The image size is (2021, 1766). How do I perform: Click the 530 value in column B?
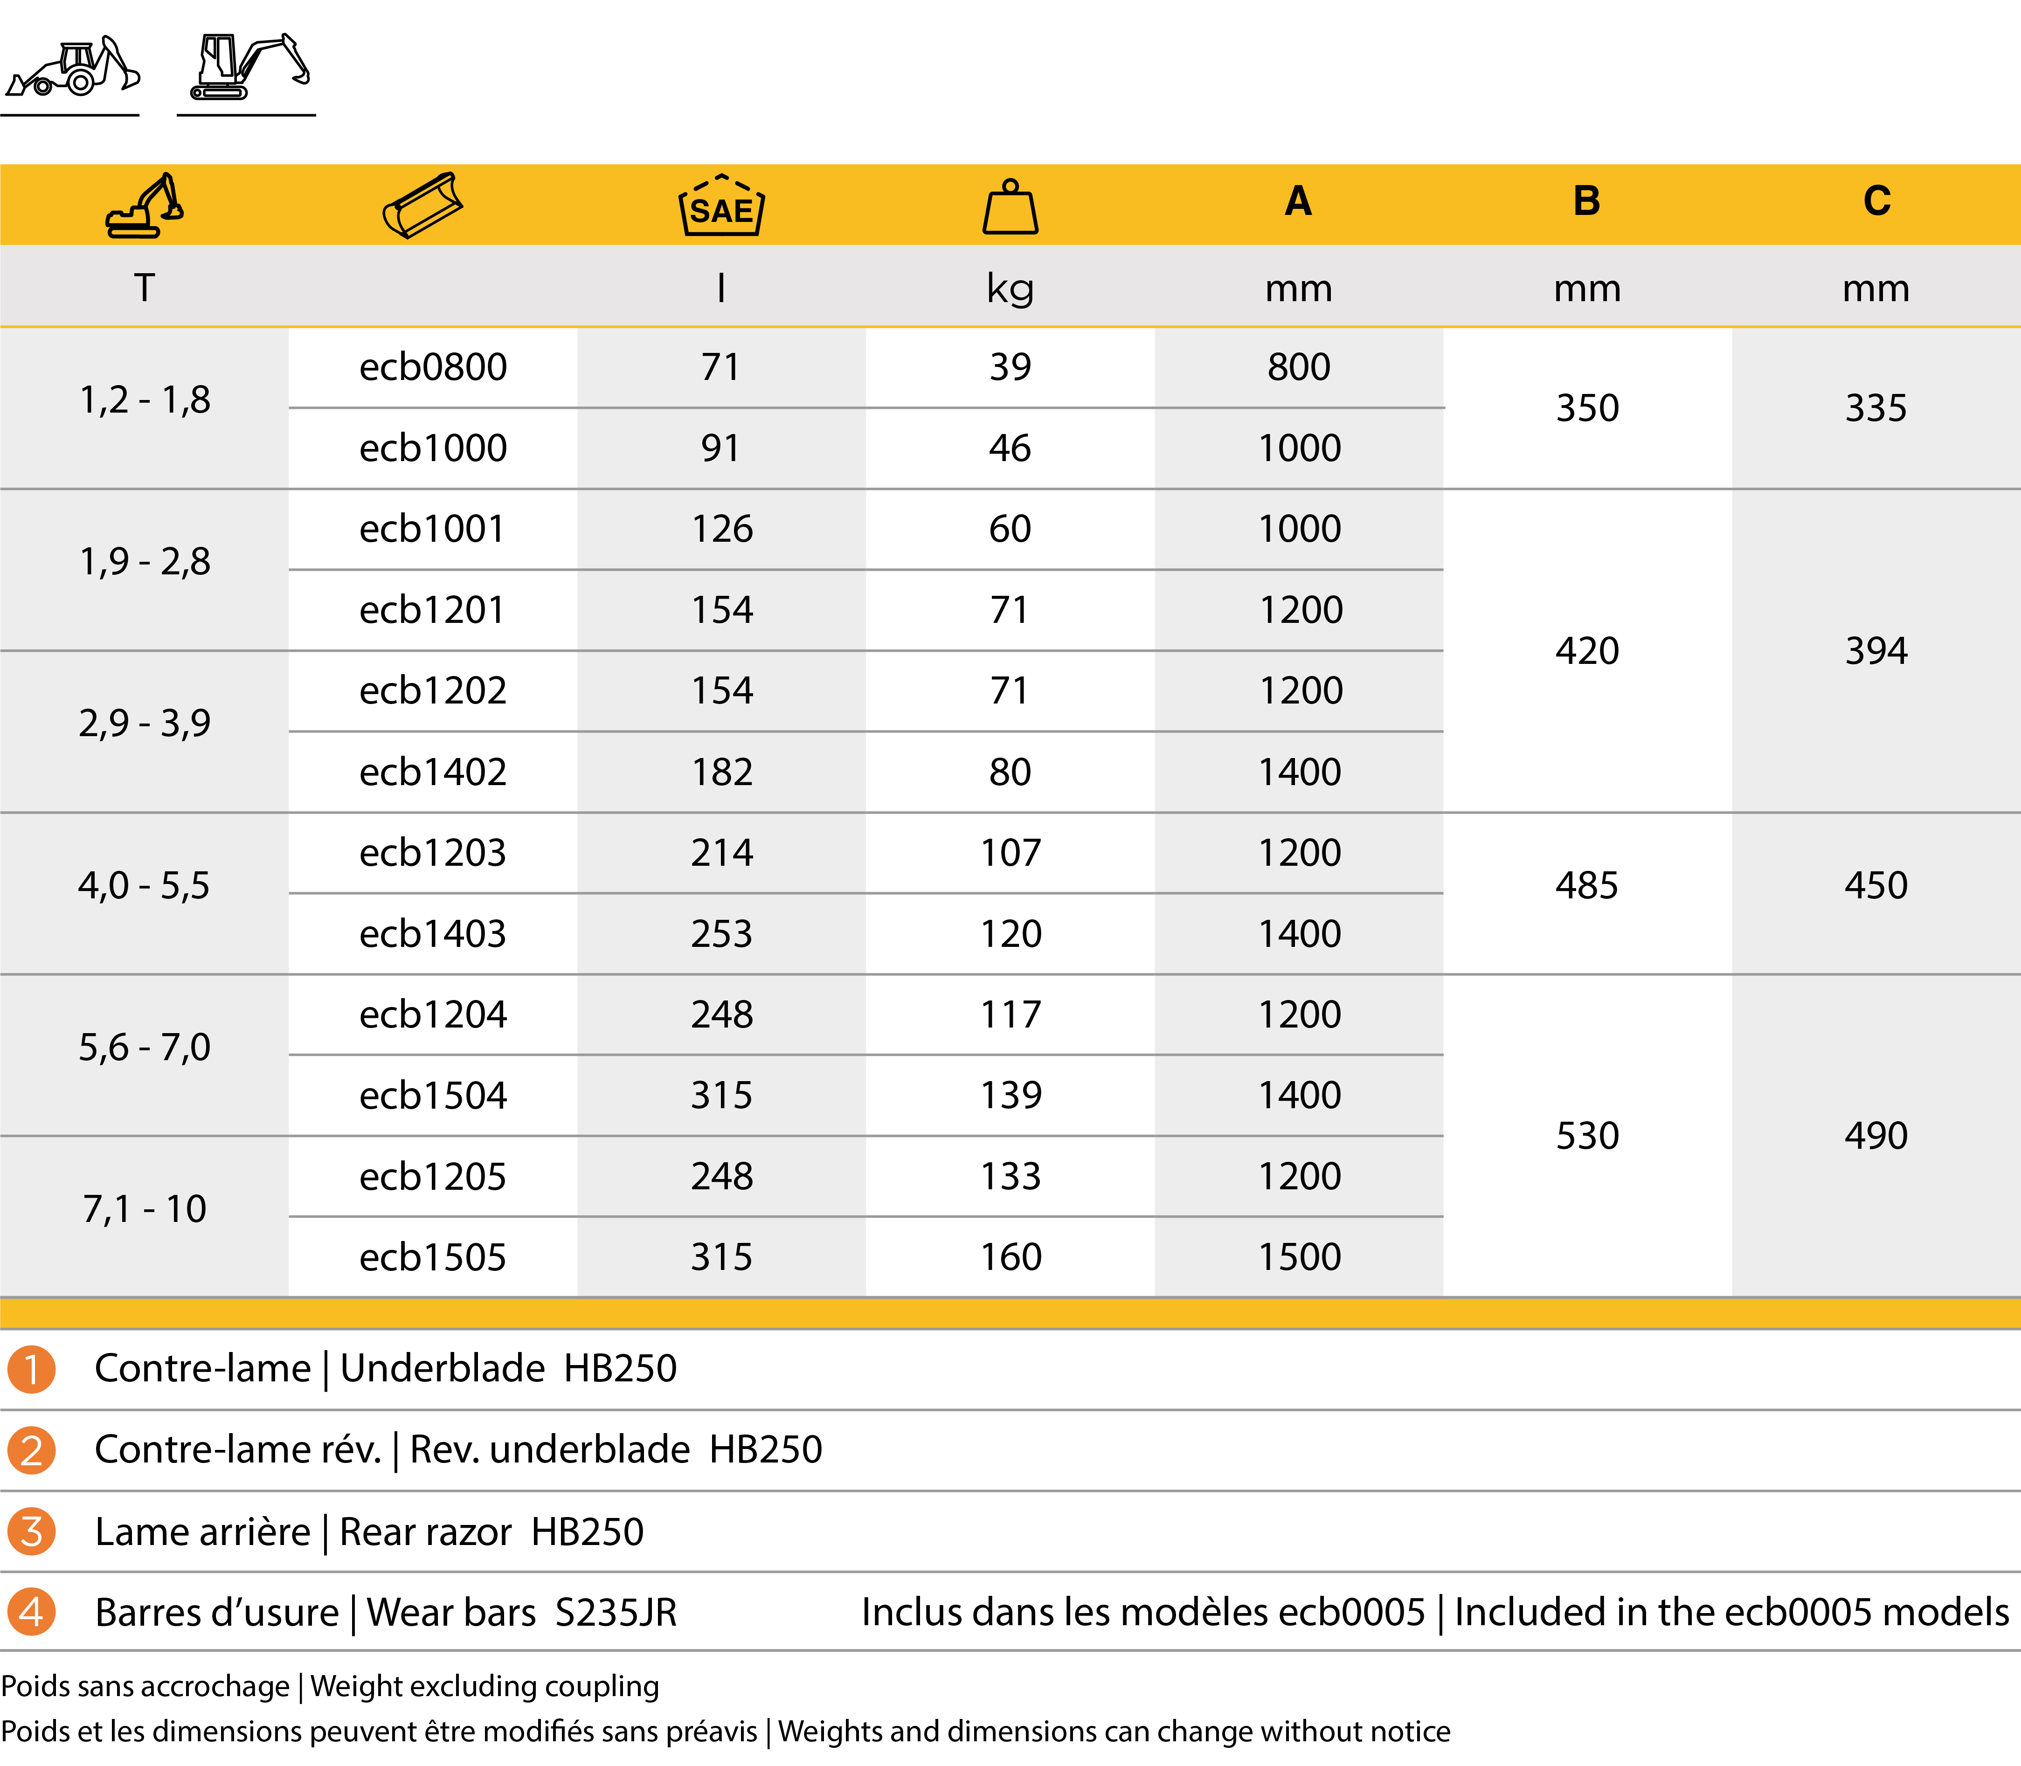1587,1136
